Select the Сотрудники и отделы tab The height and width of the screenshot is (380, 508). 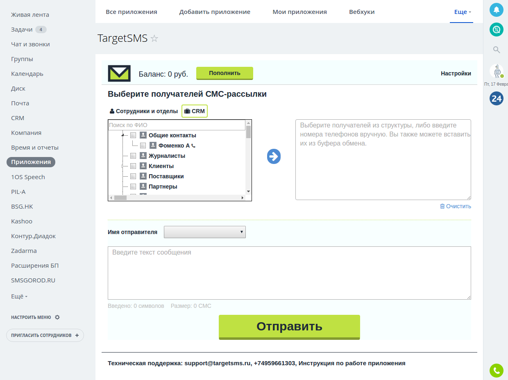(144, 111)
